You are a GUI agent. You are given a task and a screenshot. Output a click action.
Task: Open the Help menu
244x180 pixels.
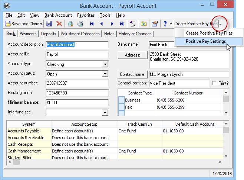pos(120,15)
